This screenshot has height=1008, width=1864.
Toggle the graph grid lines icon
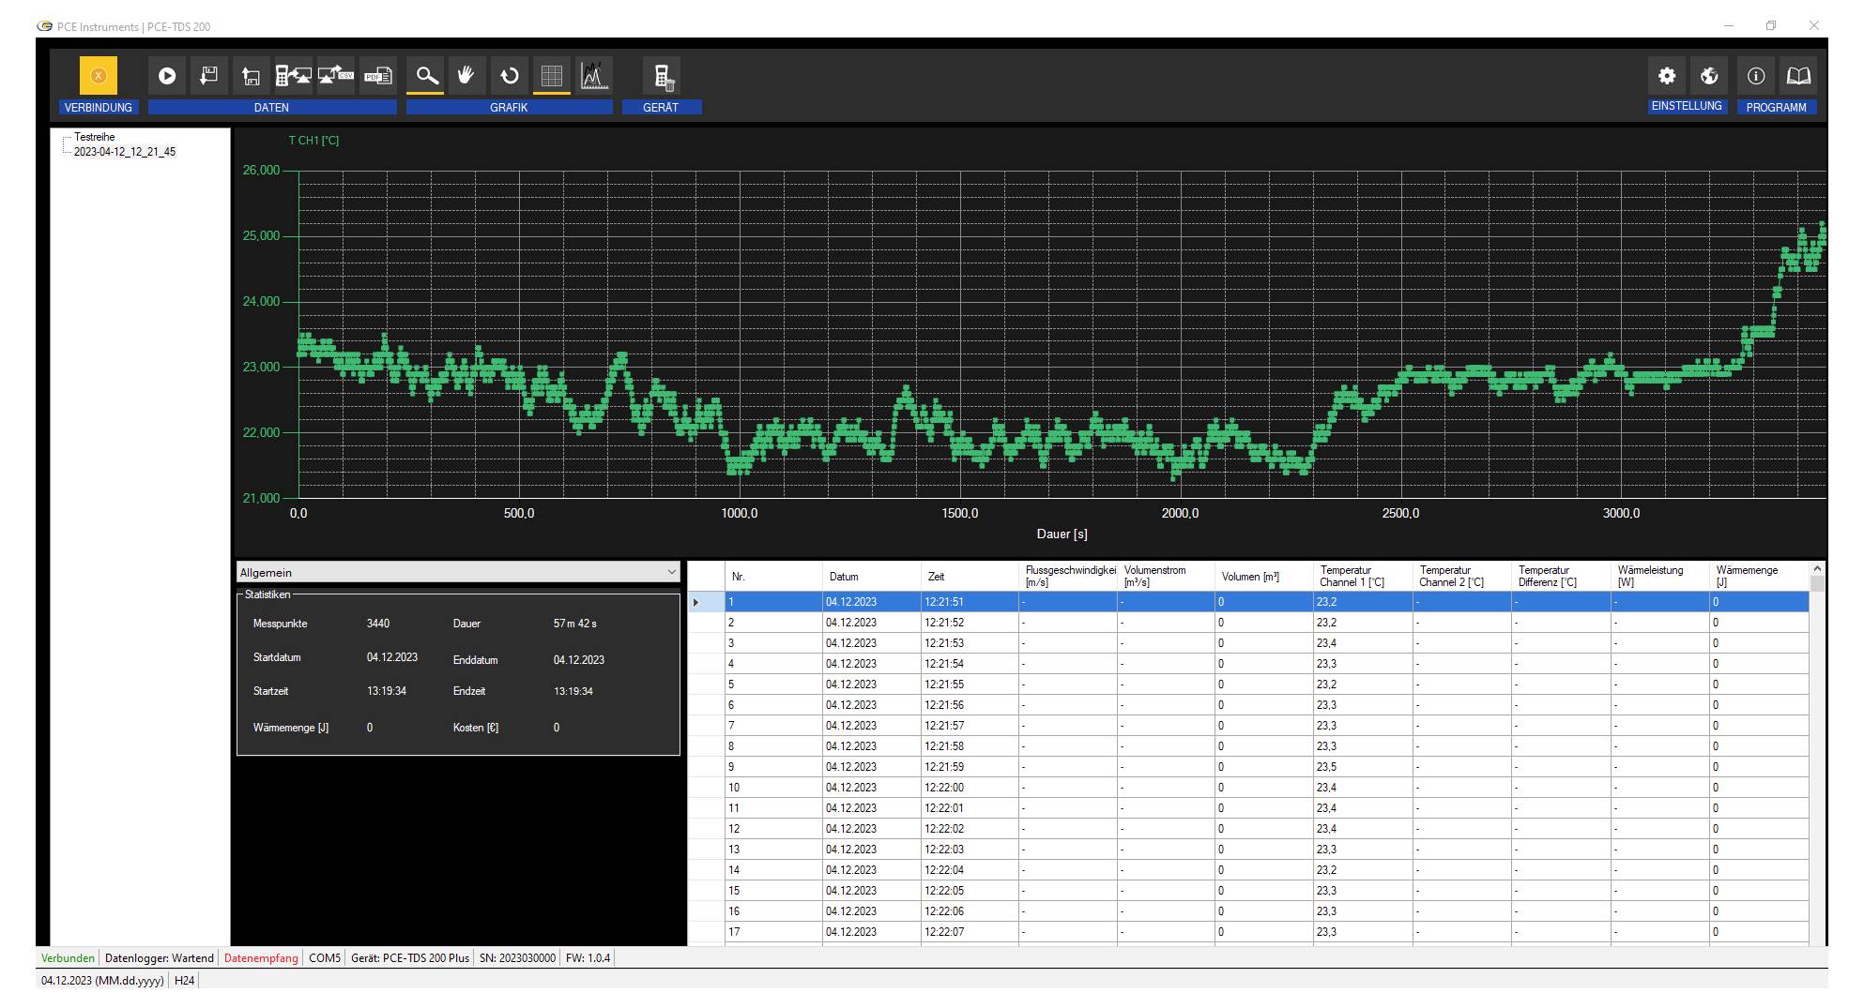tap(552, 76)
